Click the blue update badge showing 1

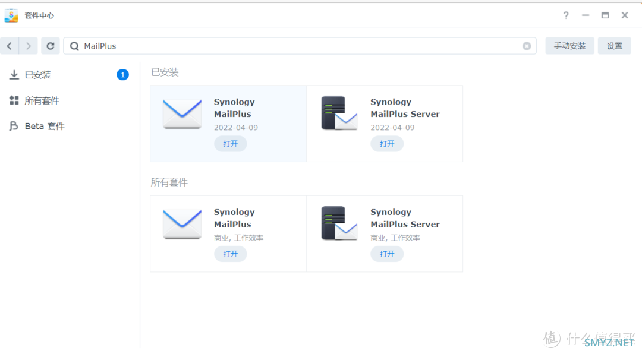click(x=122, y=74)
